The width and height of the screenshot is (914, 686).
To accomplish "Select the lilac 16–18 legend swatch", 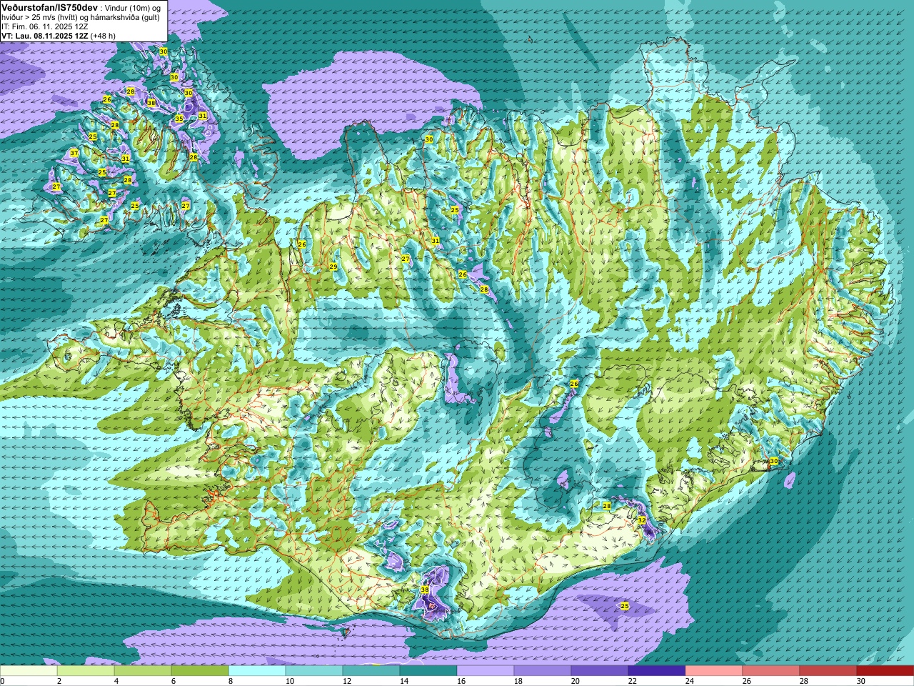I will click(x=486, y=671).
